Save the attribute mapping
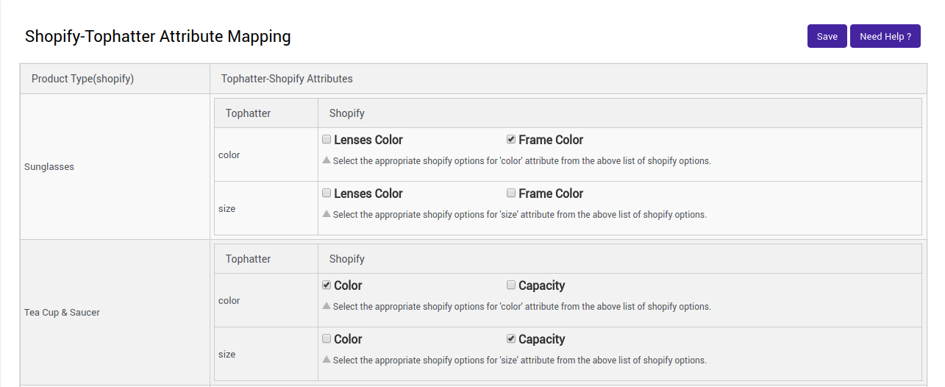 click(x=827, y=36)
